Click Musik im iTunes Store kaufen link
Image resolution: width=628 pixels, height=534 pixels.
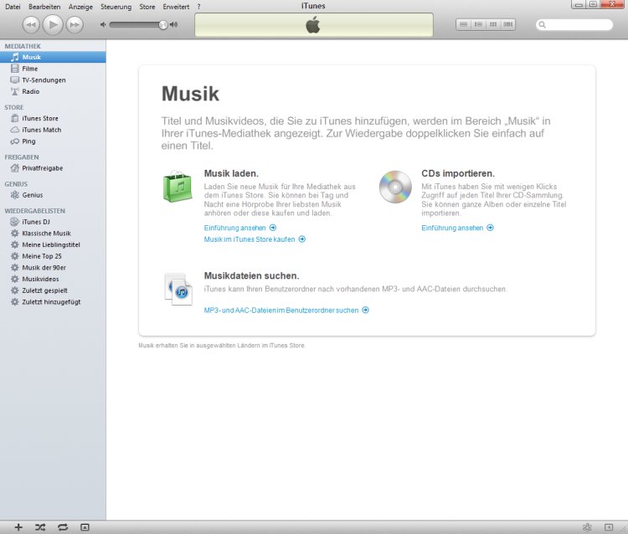point(255,239)
